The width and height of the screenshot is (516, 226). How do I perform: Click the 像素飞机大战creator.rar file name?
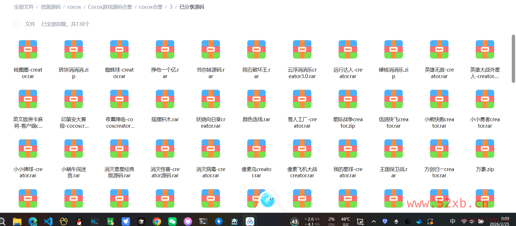click(x=302, y=172)
